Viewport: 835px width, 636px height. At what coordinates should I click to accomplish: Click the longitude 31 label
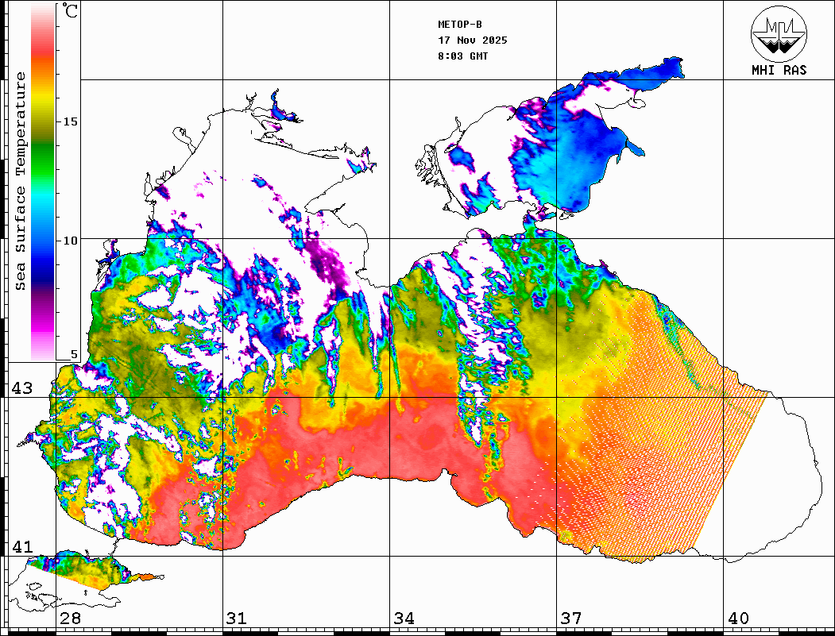236,619
